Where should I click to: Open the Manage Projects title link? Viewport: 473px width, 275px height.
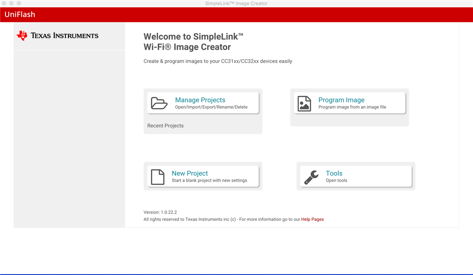(200, 100)
